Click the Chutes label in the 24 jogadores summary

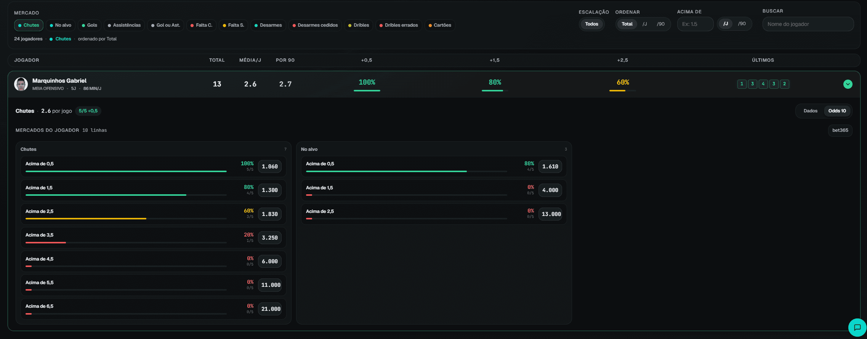pos(63,39)
